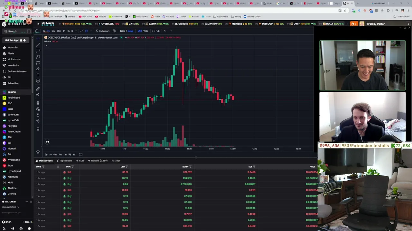Screen dimensions: 412x231
Task: Set chart range to 1d
Action: [x=74, y=155]
